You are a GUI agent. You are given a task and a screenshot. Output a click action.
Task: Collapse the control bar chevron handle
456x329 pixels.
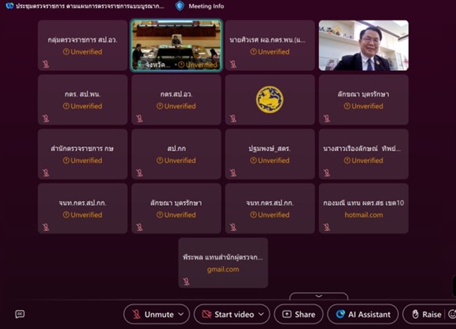pyautogui.click(x=319, y=296)
